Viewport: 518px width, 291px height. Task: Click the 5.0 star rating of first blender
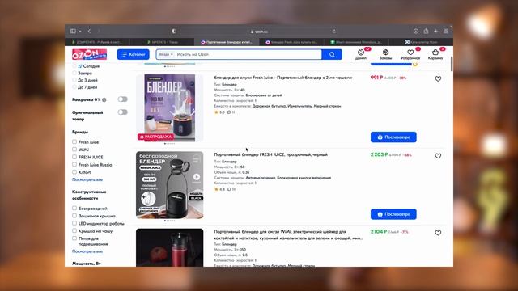pos(219,112)
